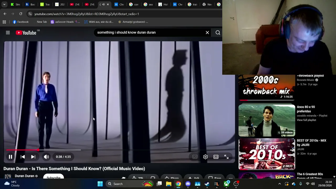This screenshot has height=189, width=336.
Task: Switch to the Google 'sea' browser tab
Action: tap(148, 4)
